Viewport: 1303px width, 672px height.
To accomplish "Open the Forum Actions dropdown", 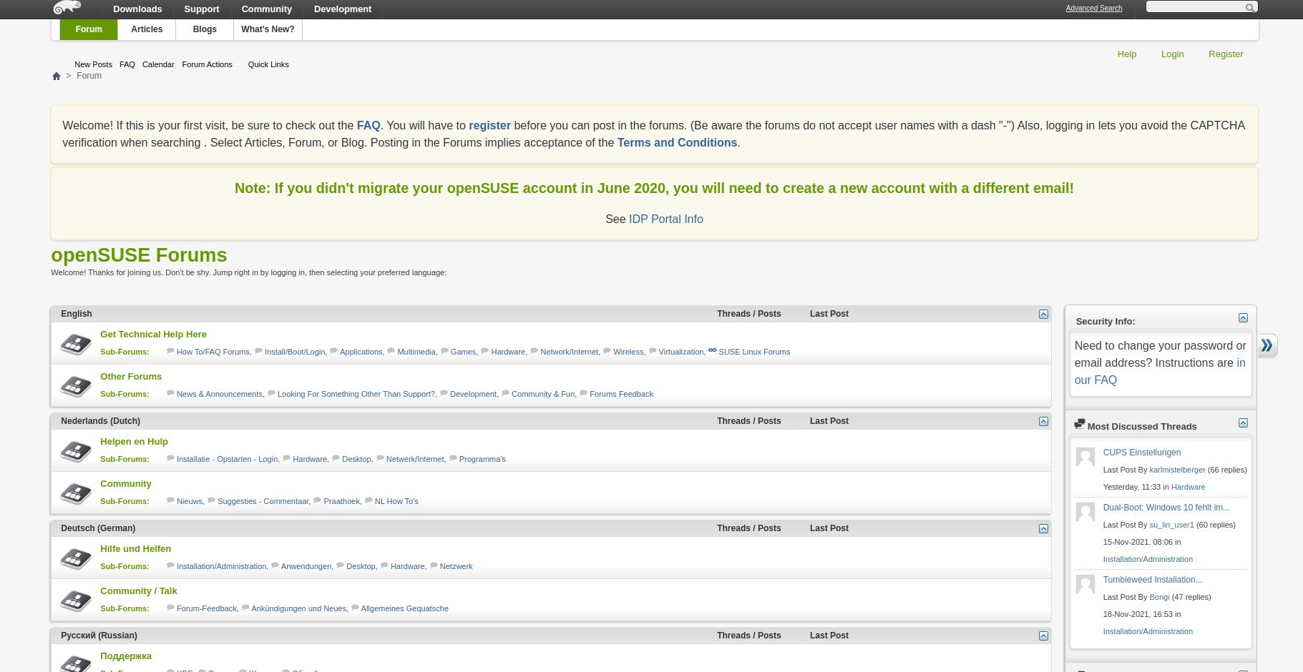I will 207,64.
